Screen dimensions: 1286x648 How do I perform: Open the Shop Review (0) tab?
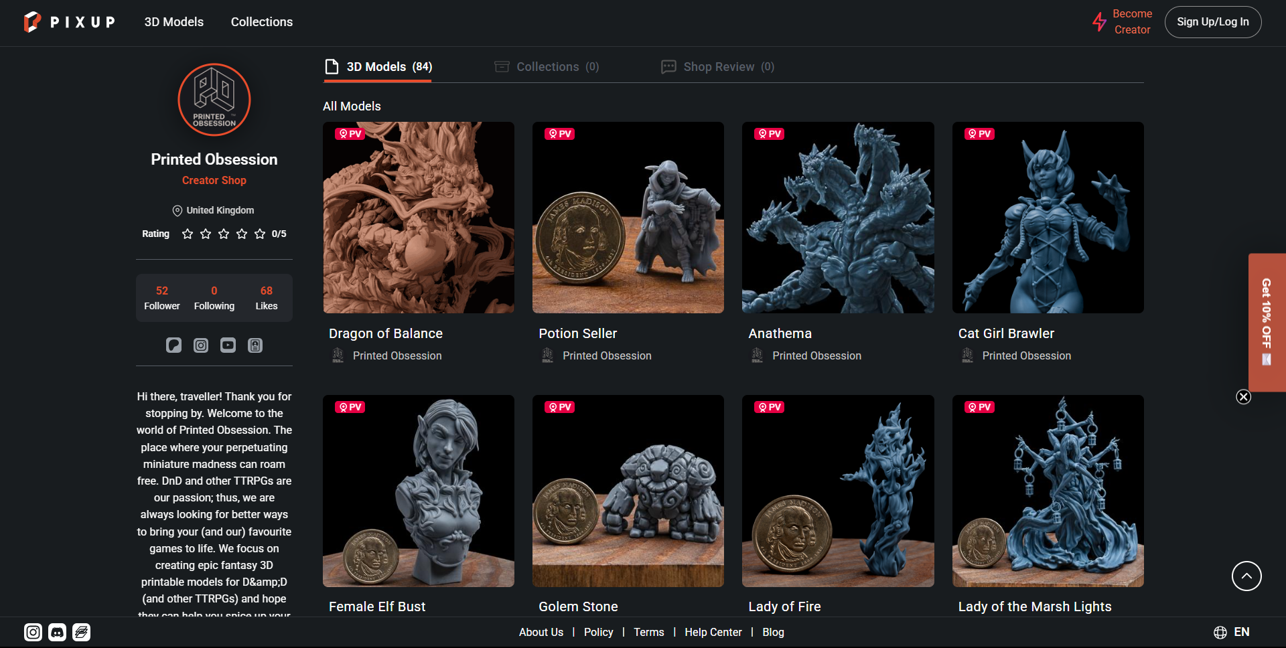click(718, 67)
